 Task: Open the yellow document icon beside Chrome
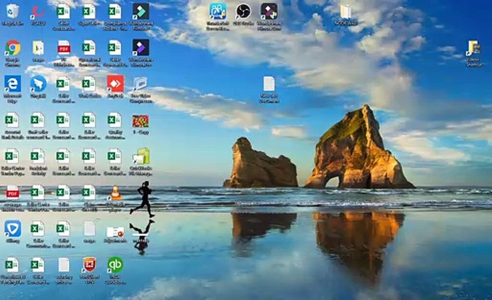click(38, 48)
